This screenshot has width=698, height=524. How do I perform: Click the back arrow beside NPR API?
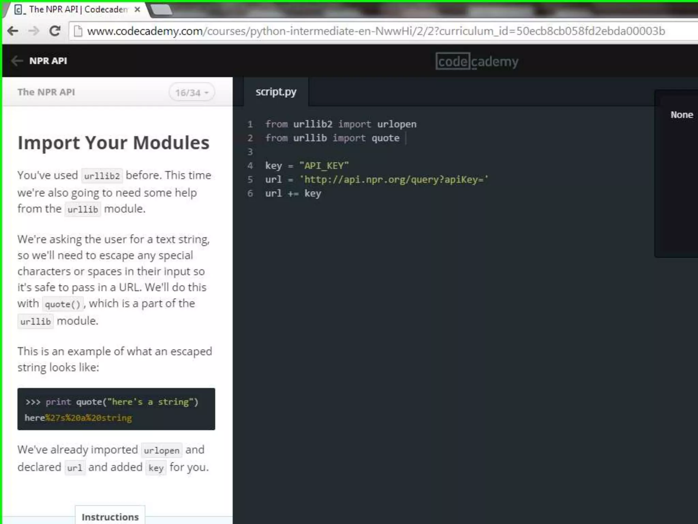17,61
